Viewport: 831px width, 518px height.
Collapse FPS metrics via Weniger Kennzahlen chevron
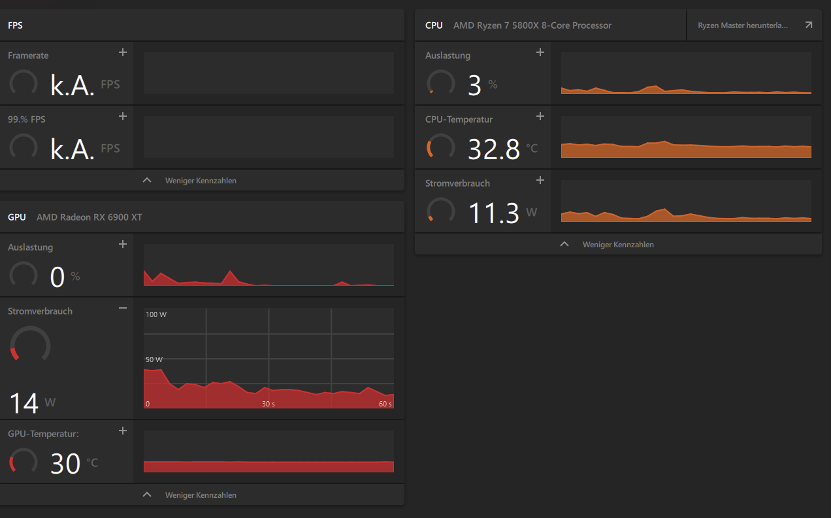[147, 180]
